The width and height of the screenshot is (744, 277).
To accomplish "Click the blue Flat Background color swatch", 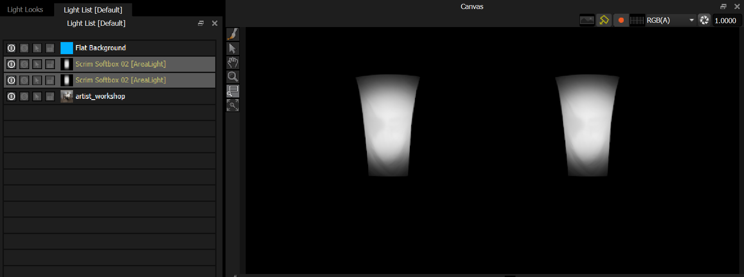I will click(x=67, y=48).
